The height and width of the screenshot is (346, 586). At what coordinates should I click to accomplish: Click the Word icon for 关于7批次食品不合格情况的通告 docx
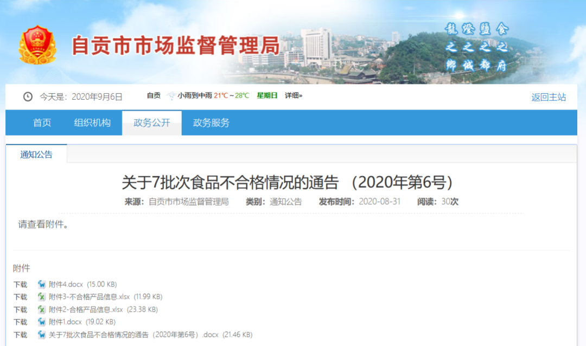(42, 335)
